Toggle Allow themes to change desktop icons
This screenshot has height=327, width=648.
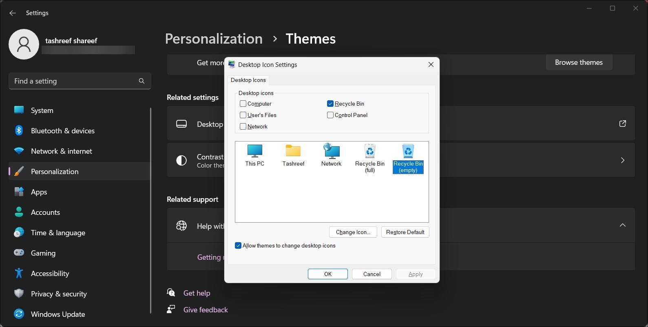tap(238, 245)
